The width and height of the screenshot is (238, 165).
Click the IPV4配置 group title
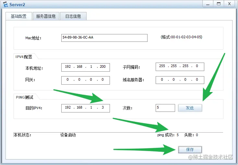[x=24, y=57]
